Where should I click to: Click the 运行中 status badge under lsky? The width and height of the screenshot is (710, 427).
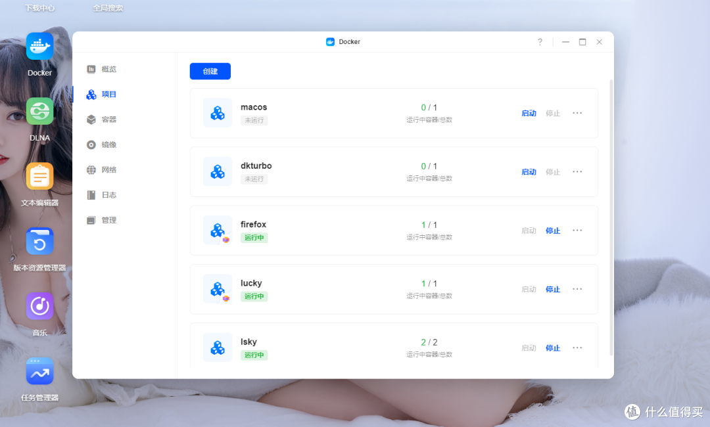point(254,355)
